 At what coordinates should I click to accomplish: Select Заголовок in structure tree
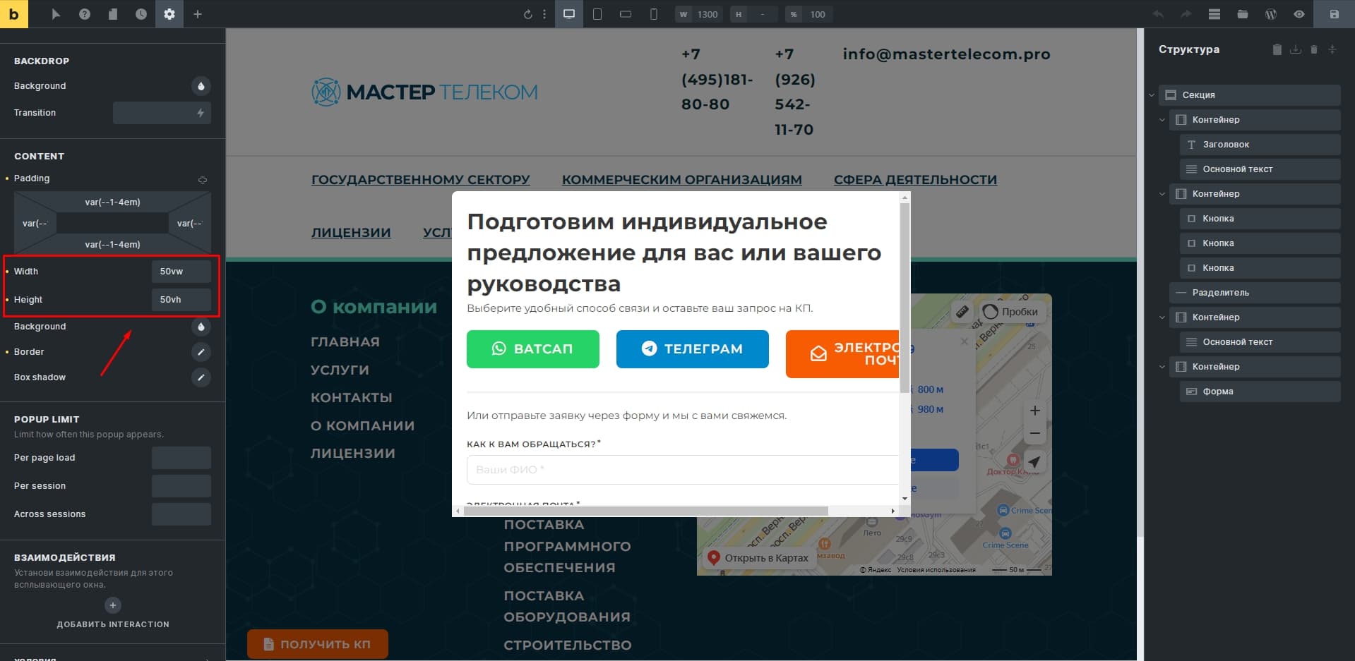pos(1260,145)
